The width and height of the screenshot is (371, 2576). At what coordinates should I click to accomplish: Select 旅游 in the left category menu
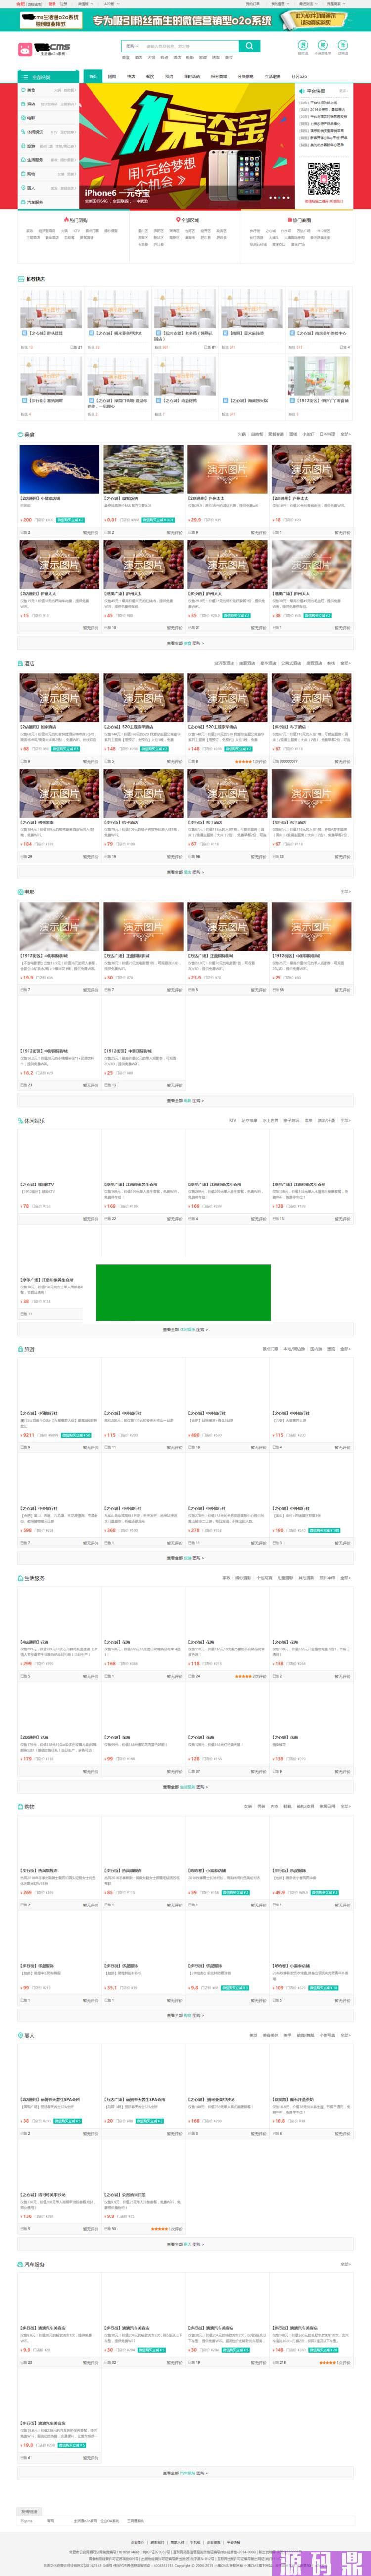pos(31,146)
